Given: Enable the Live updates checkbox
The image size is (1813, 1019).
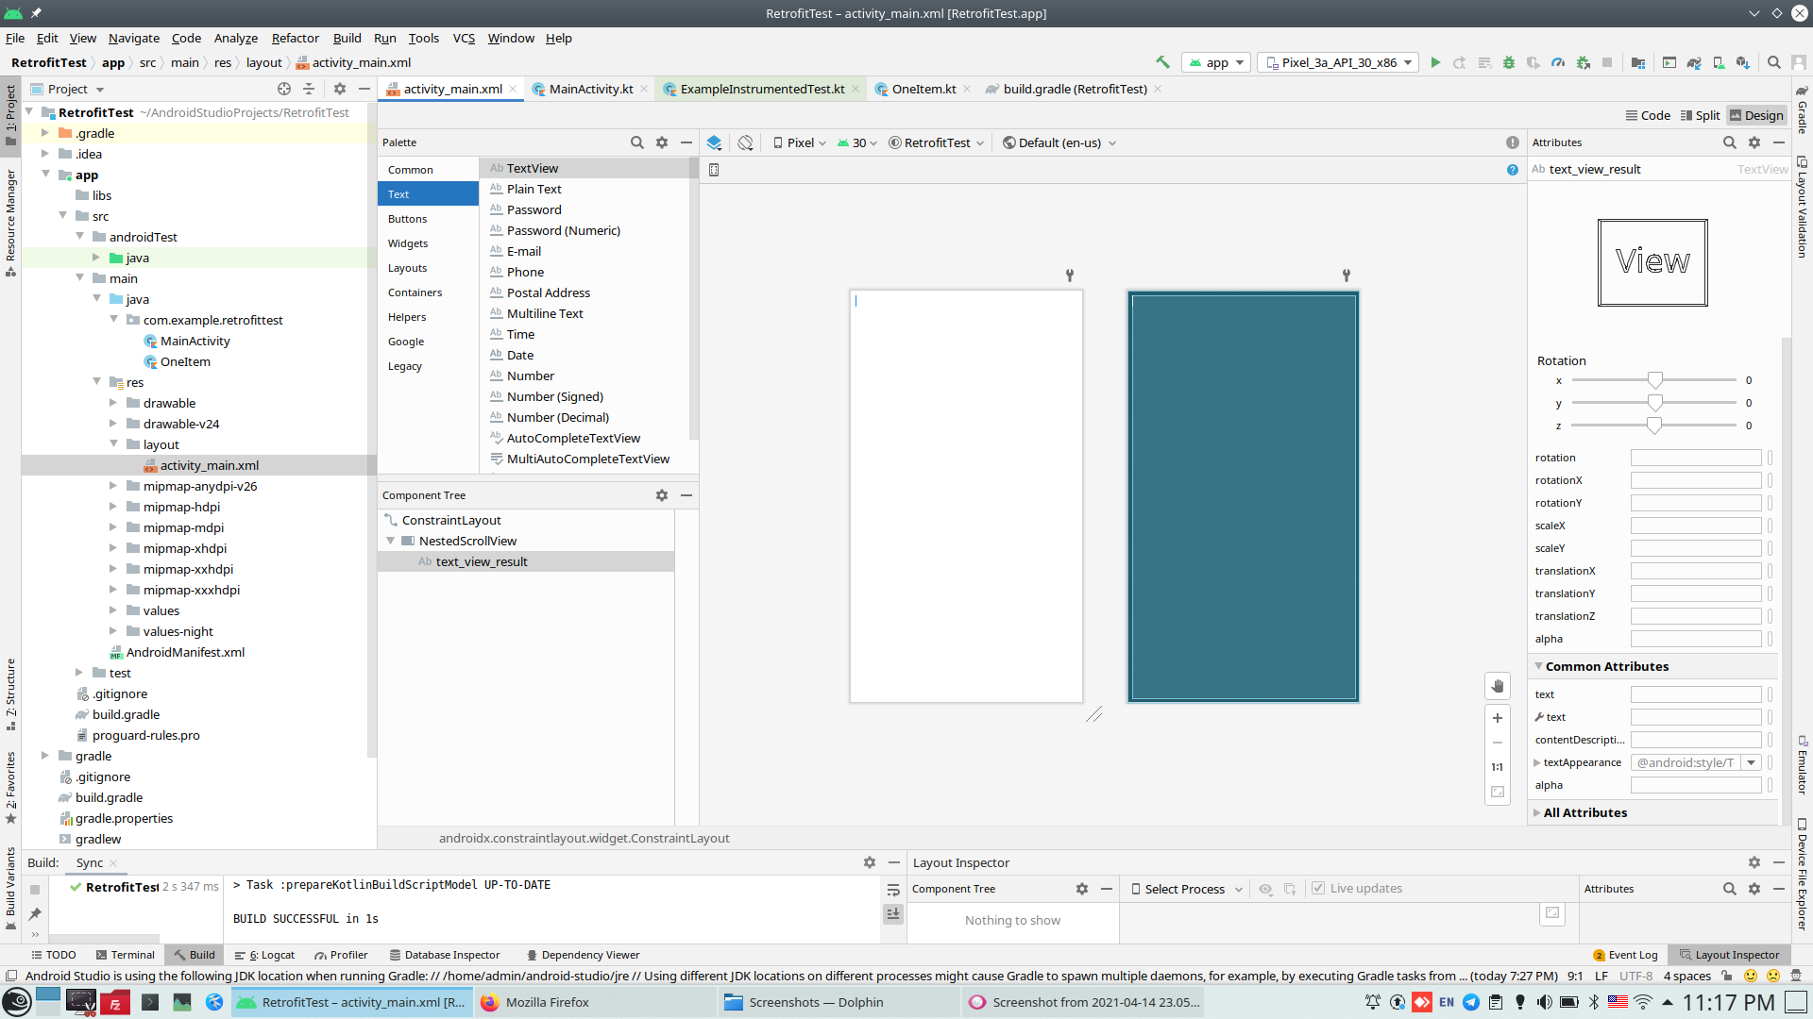Looking at the screenshot, I should [x=1318, y=889].
